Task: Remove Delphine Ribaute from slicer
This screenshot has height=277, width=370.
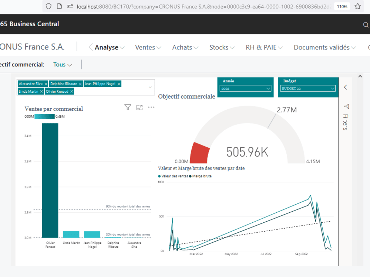Action: pyautogui.click(x=80, y=84)
